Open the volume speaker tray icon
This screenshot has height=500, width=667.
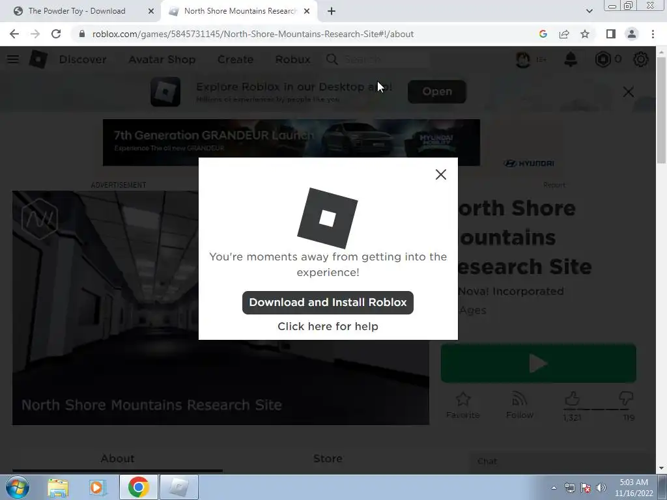point(601,488)
